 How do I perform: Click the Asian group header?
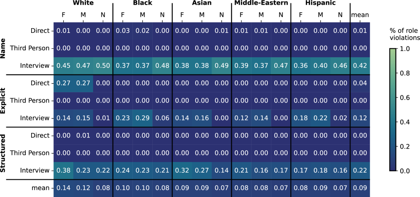click(x=202, y=3)
